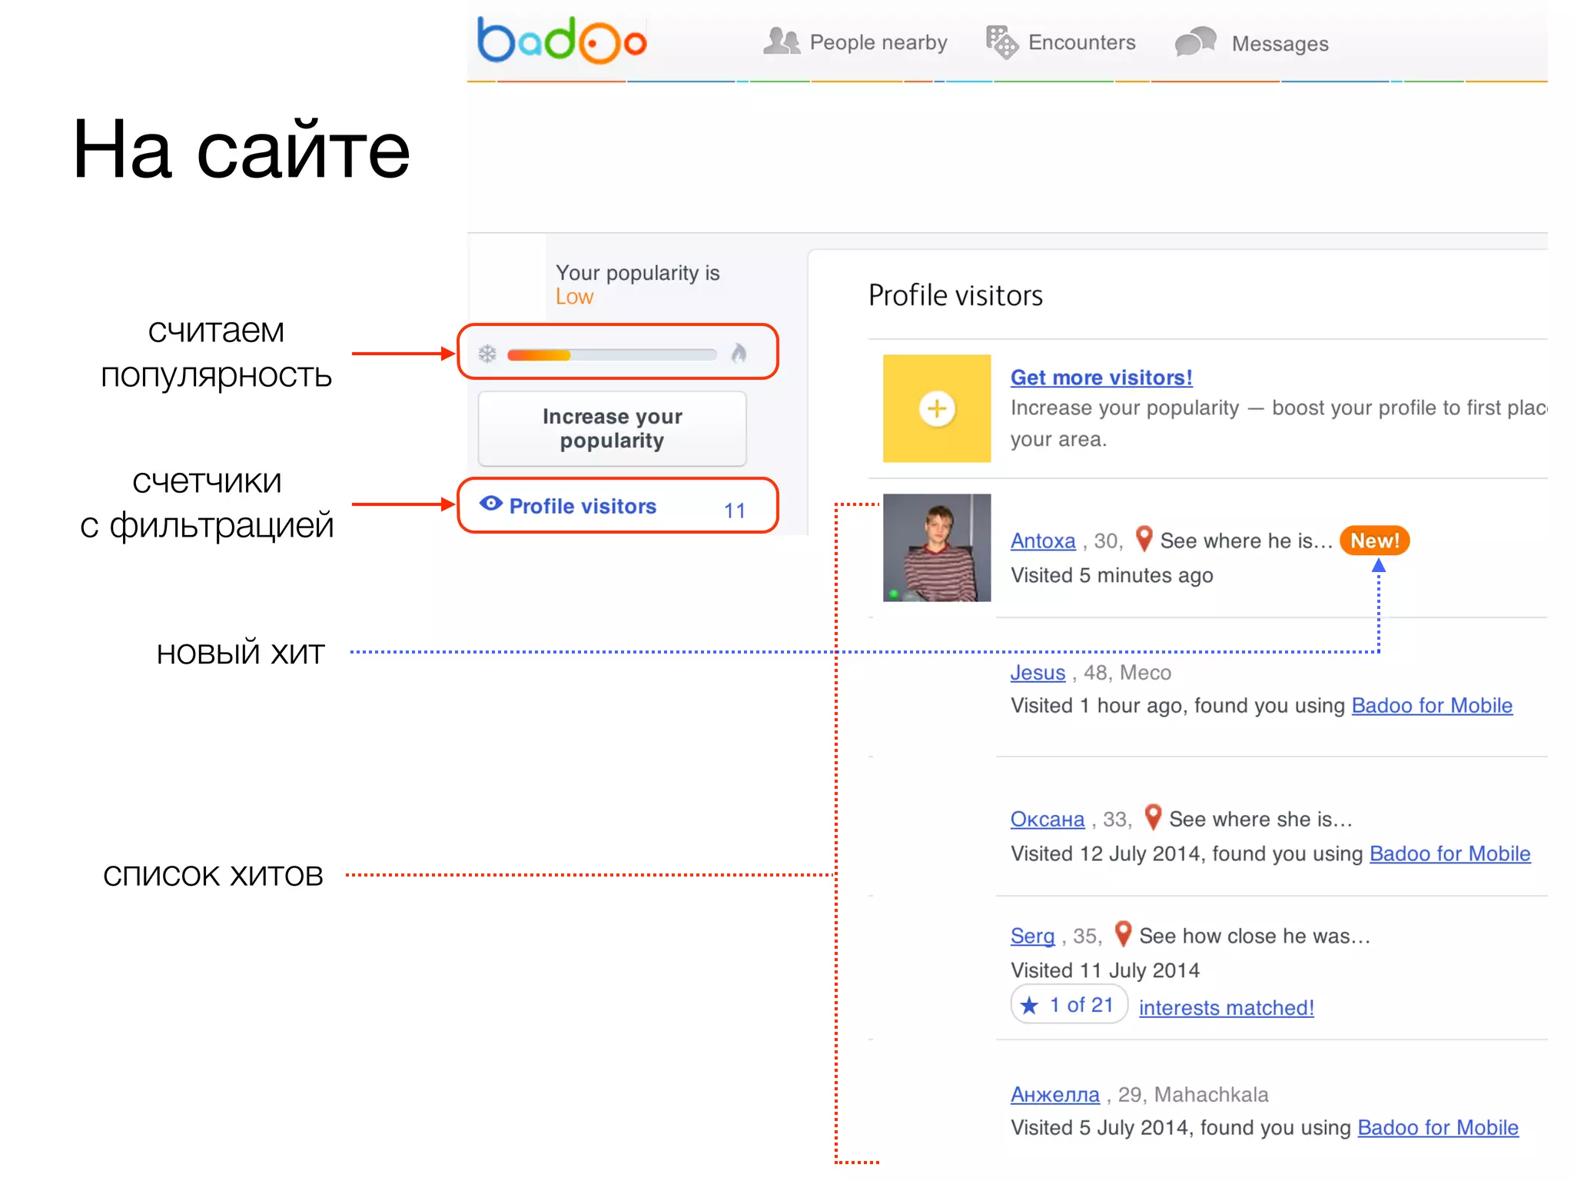The height and width of the screenshot is (1181, 1574).
Task: Click the yellow plus thumbnail
Action: (x=936, y=408)
